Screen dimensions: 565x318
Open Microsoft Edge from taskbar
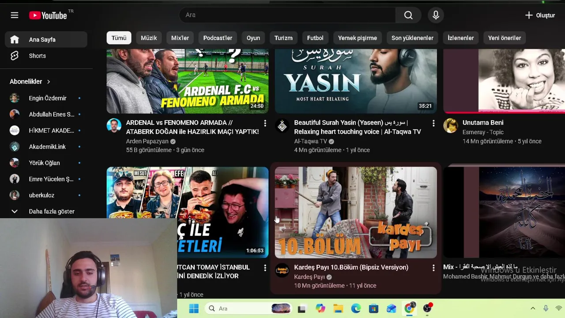coord(356,308)
